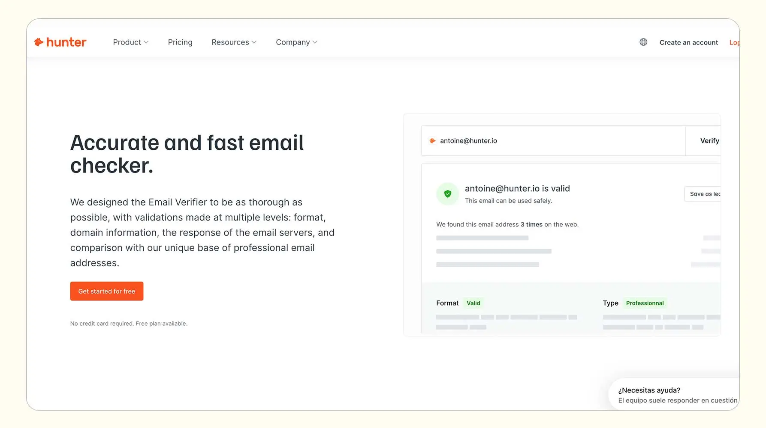Click the 'antoine@hunter.io is valid' heading
The width and height of the screenshot is (766, 428).
pyautogui.click(x=517, y=188)
